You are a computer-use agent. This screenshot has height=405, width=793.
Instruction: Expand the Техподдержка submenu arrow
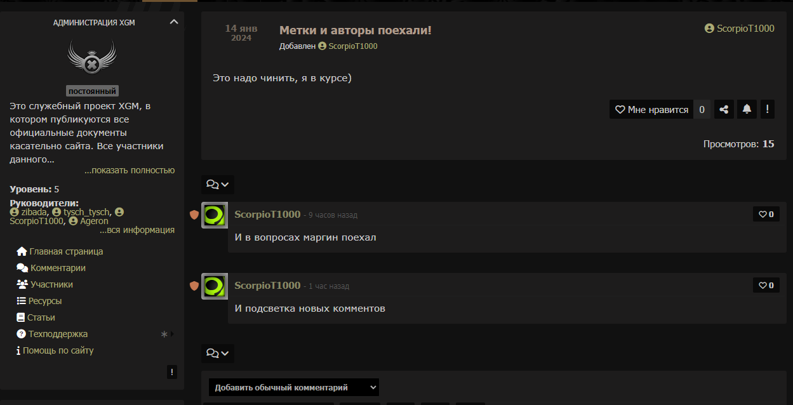pyautogui.click(x=172, y=334)
